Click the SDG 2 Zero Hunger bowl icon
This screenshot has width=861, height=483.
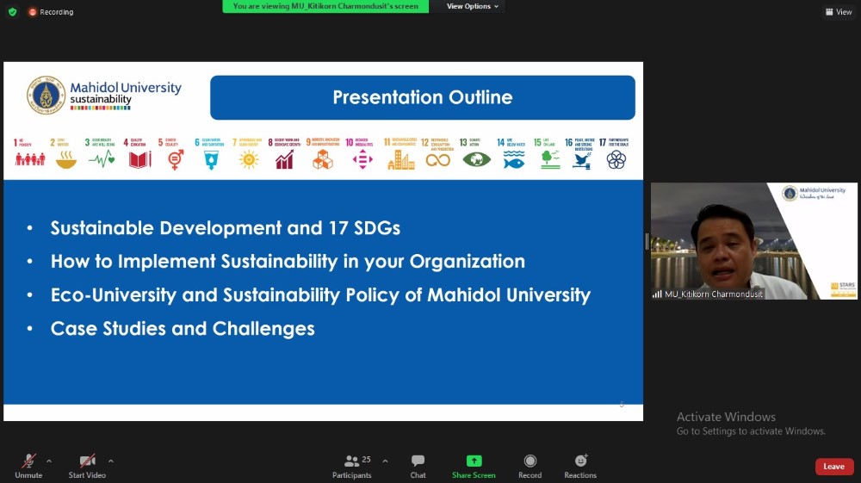[x=66, y=160]
